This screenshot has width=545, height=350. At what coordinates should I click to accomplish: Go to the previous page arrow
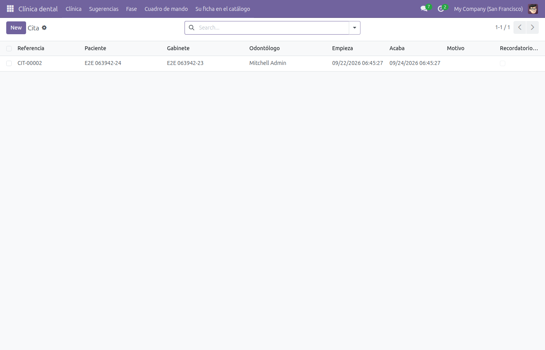click(520, 27)
